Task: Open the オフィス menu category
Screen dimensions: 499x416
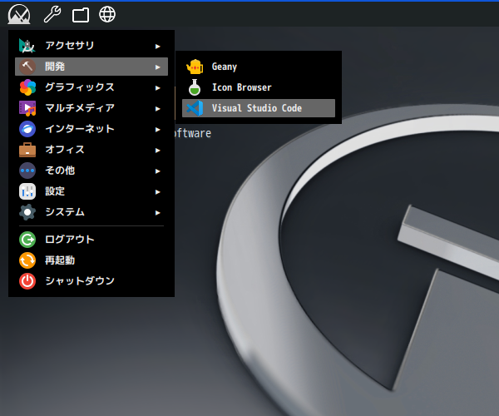Action: point(65,150)
